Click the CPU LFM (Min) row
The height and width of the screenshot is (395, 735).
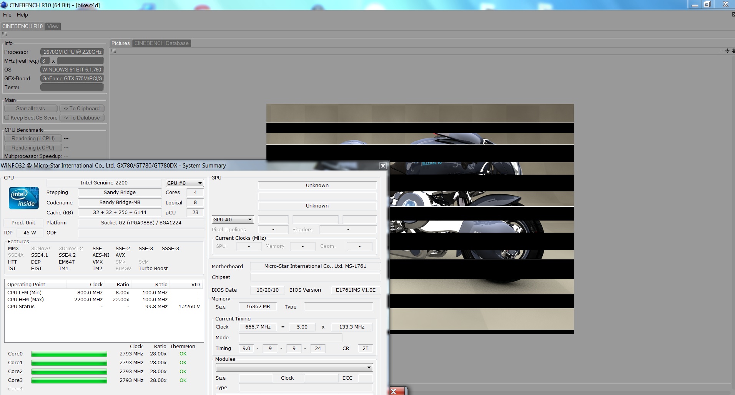(104, 292)
